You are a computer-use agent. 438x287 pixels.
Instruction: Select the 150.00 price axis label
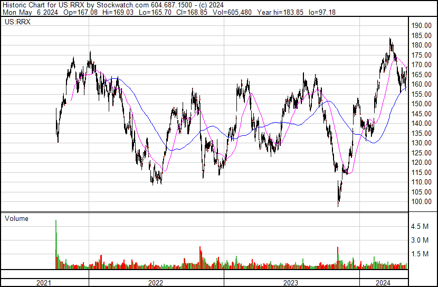422,104
